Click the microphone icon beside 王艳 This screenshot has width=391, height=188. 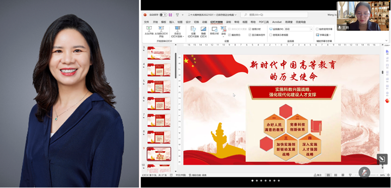339,27
